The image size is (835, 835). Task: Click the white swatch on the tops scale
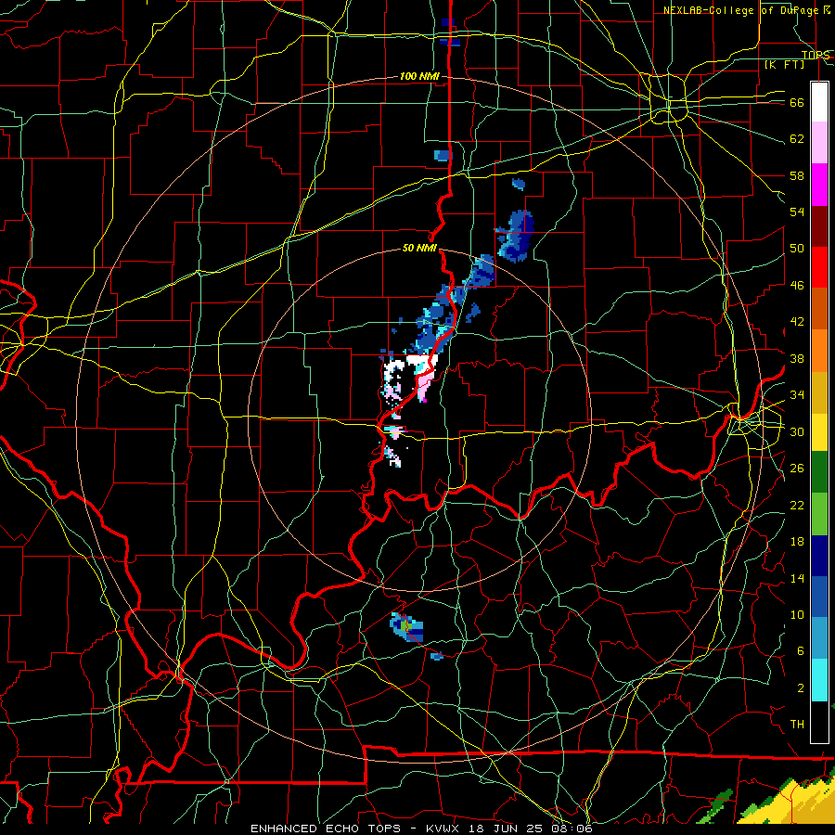click(x=819, y=102)
